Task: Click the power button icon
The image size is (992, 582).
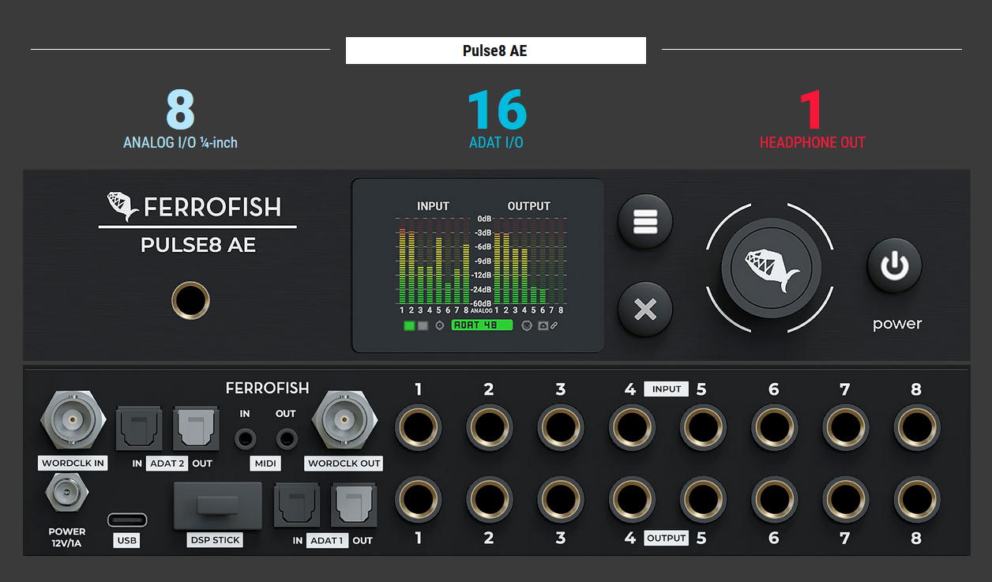Action: coord(895,266)
